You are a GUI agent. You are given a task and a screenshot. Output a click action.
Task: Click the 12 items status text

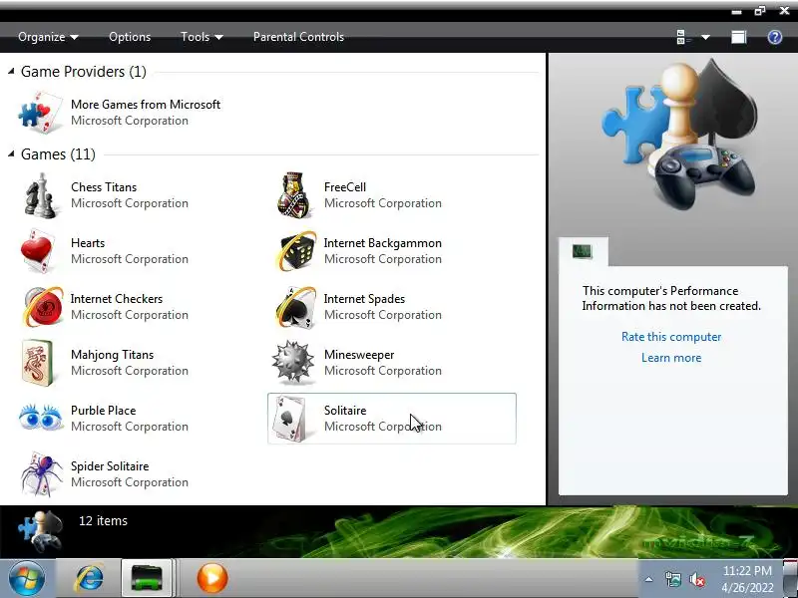(x=104, y=520)
